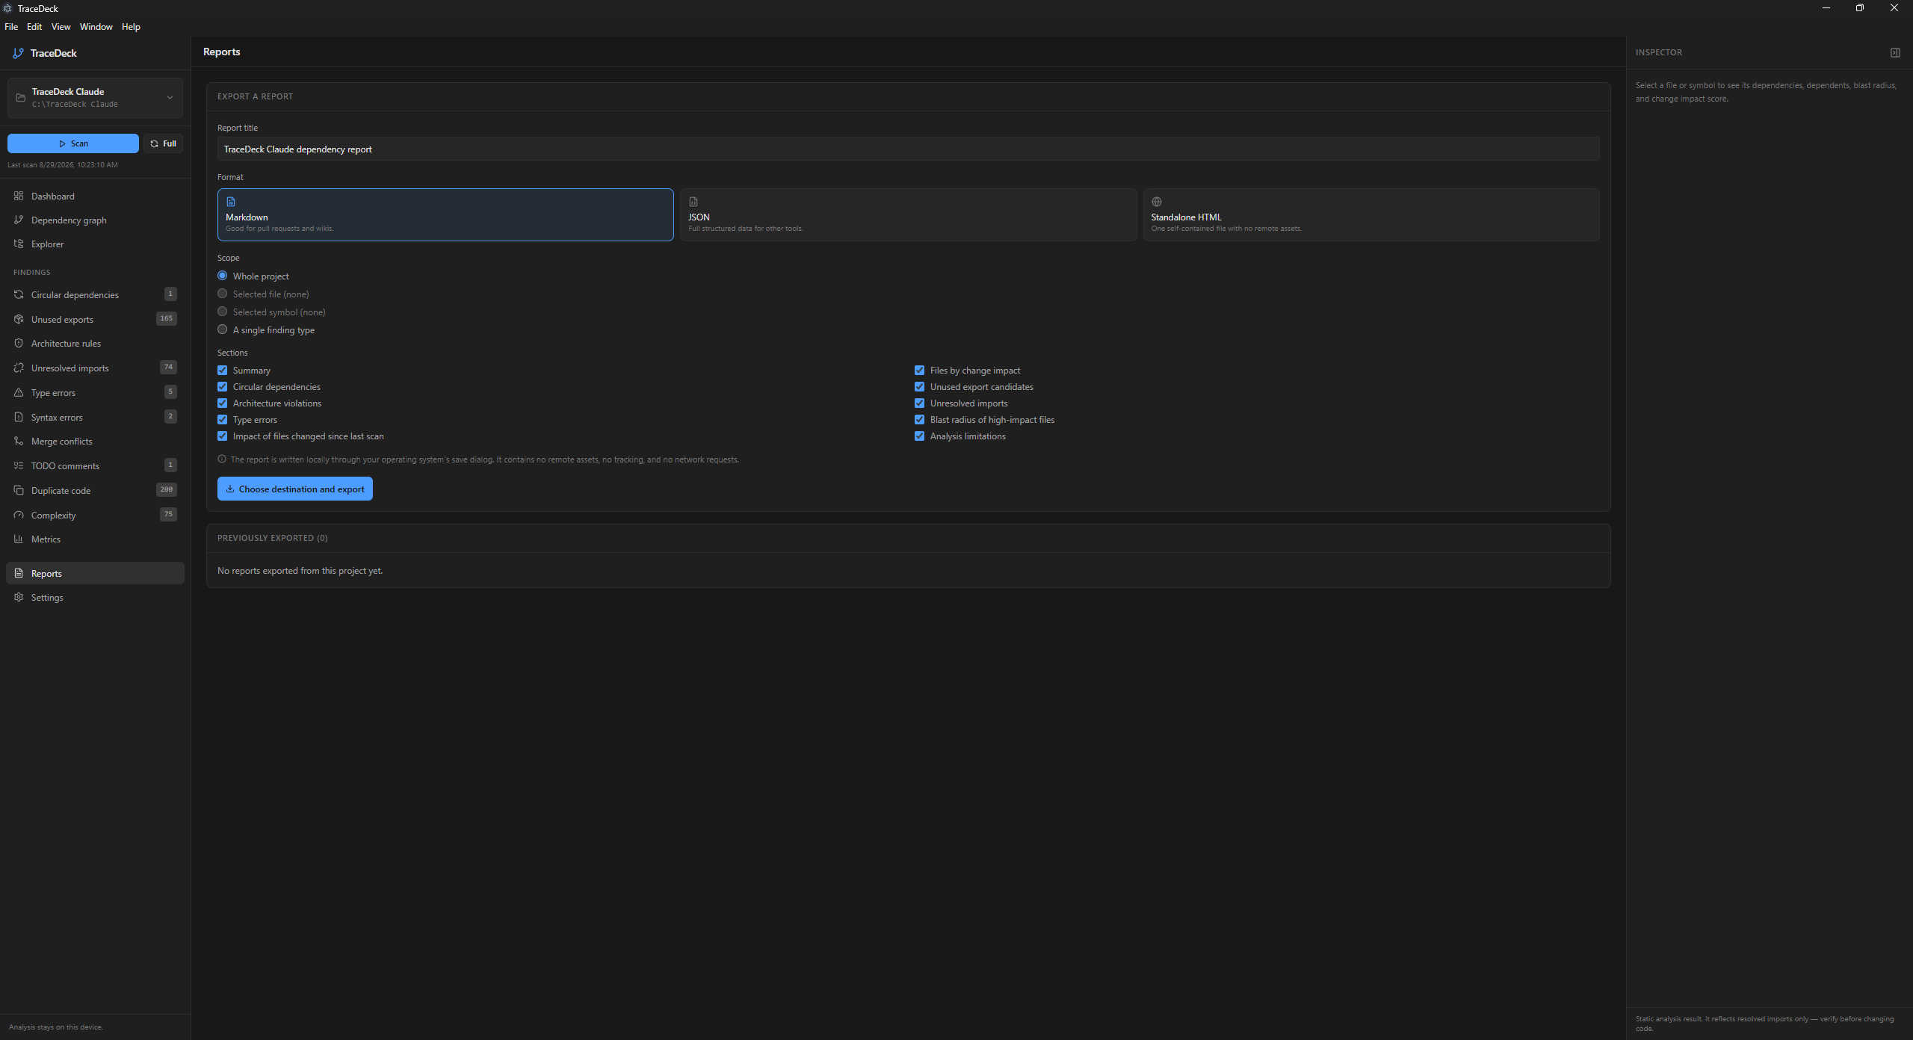Click the Settings gear icon
The height and width of the screenshot is (1040, 1913).
[x=19, y=597]
